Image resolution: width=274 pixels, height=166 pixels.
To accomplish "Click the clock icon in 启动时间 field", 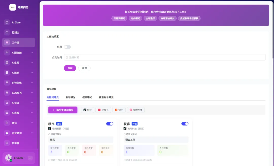I will click(x=67, y=57).
